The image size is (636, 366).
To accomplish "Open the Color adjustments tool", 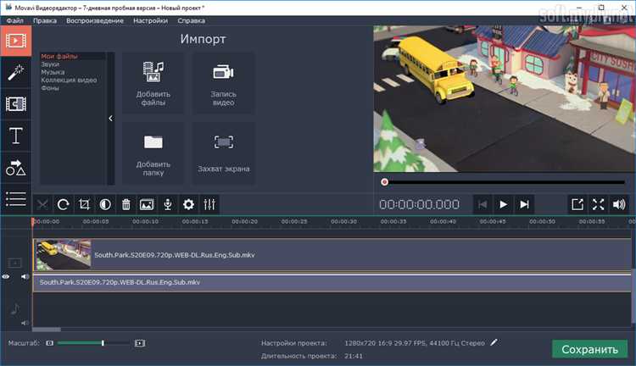I will click(105, 204).
